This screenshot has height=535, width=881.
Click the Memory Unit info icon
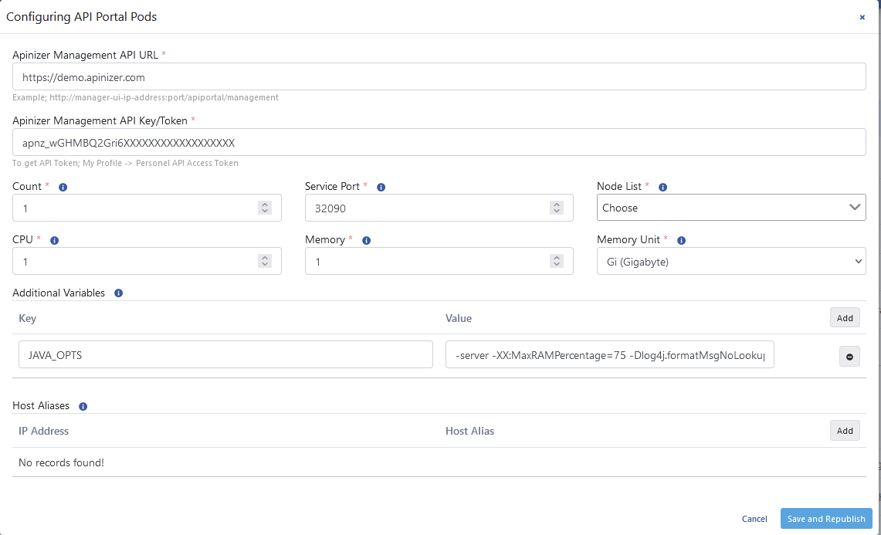(x=682, y=240)
